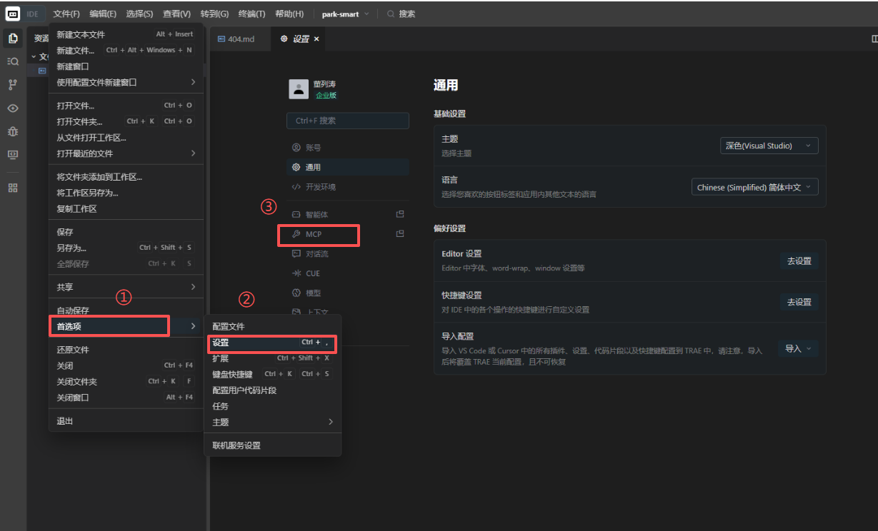Click external-link icon beside 智能体

[400, 214]
